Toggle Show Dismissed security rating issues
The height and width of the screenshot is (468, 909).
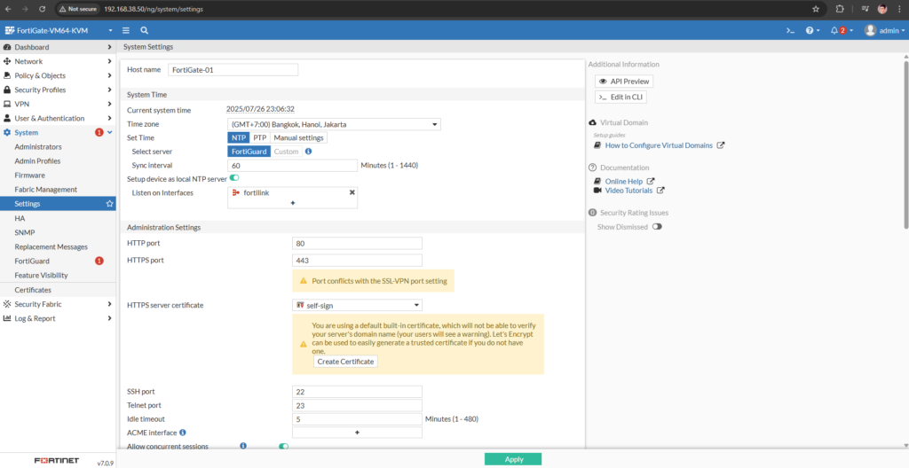click(657, 227)
